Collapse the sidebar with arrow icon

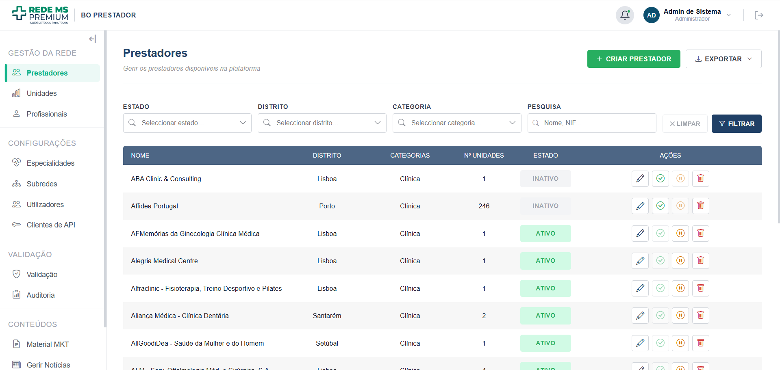pyautogui.click(x=93, y=39)
